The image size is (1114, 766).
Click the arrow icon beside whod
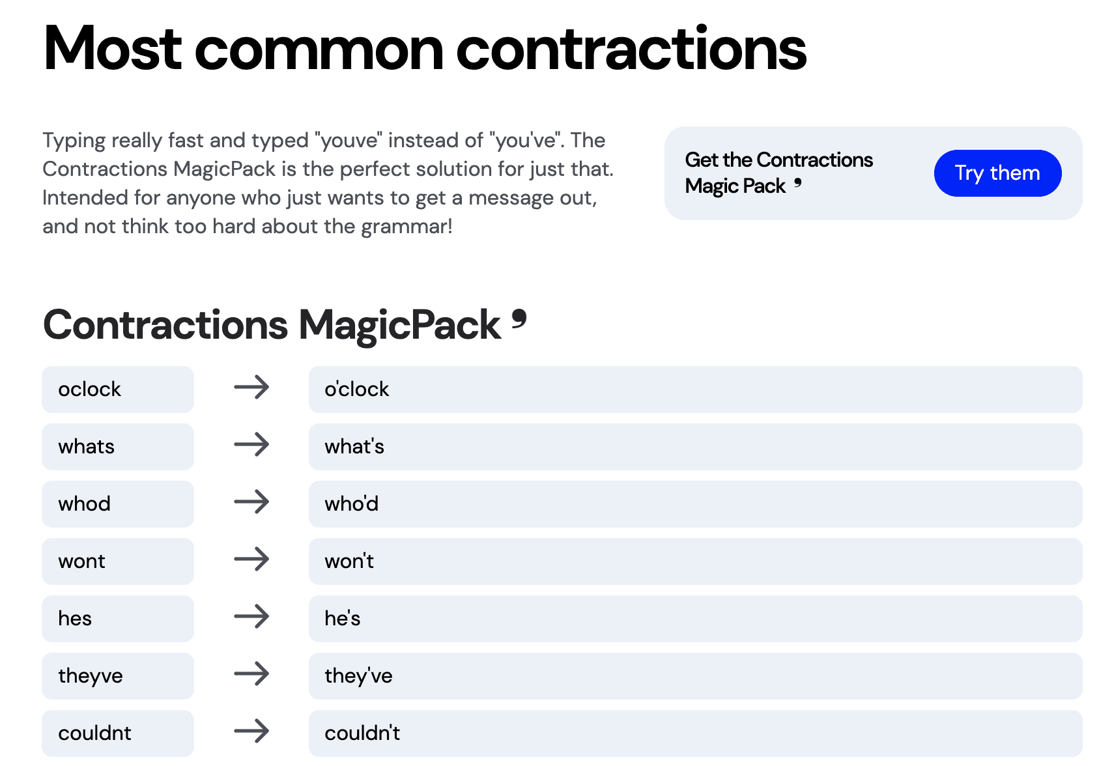tap(251, 502)
